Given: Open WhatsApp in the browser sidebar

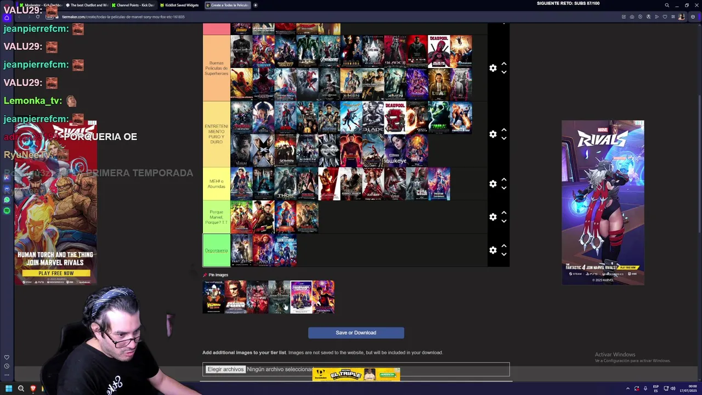Looking at the screenshot, I should point(7,200).
